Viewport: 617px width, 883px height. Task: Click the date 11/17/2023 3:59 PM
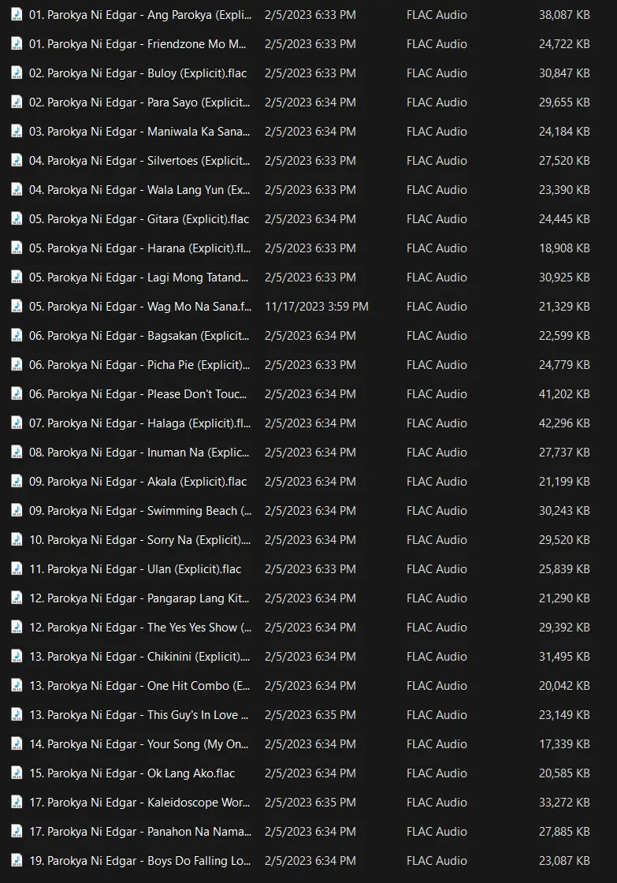[317, 307]
